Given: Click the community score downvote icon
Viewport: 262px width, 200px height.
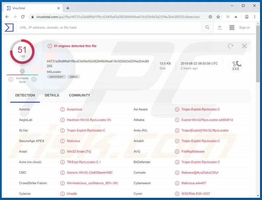Looking at the screenshot, I should coord(11,79).
